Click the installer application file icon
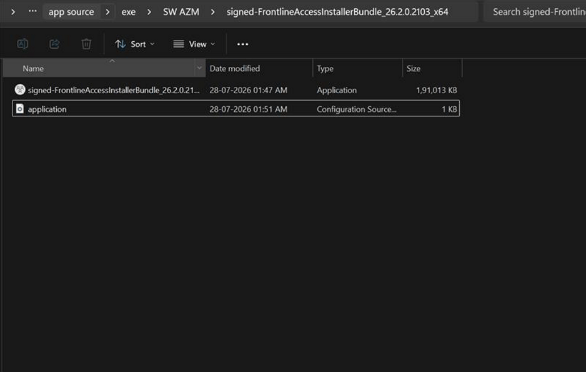The width and height of the screenshot is (586, 372). click(x=20, y=89)
